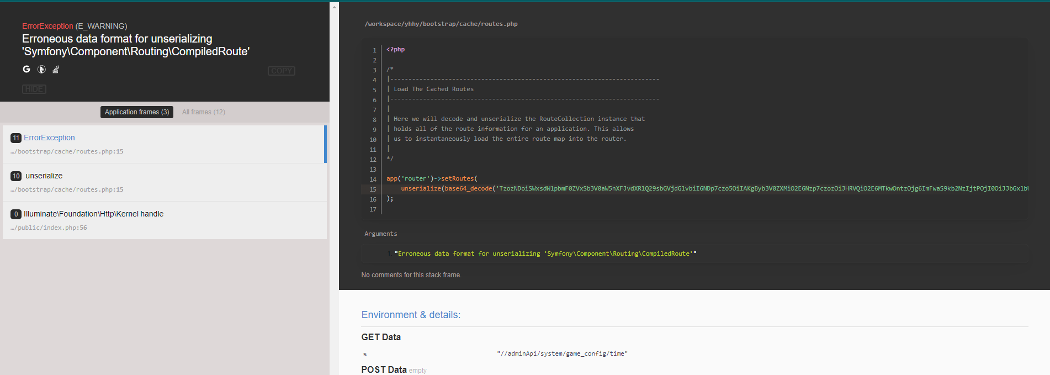
Task: Select the unserialize stack frame 10
Action: coord(165,182)
